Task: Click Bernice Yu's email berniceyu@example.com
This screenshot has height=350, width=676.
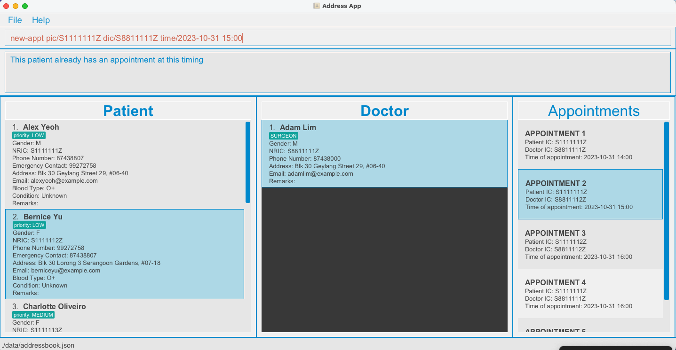Action: tap(65, 271)
